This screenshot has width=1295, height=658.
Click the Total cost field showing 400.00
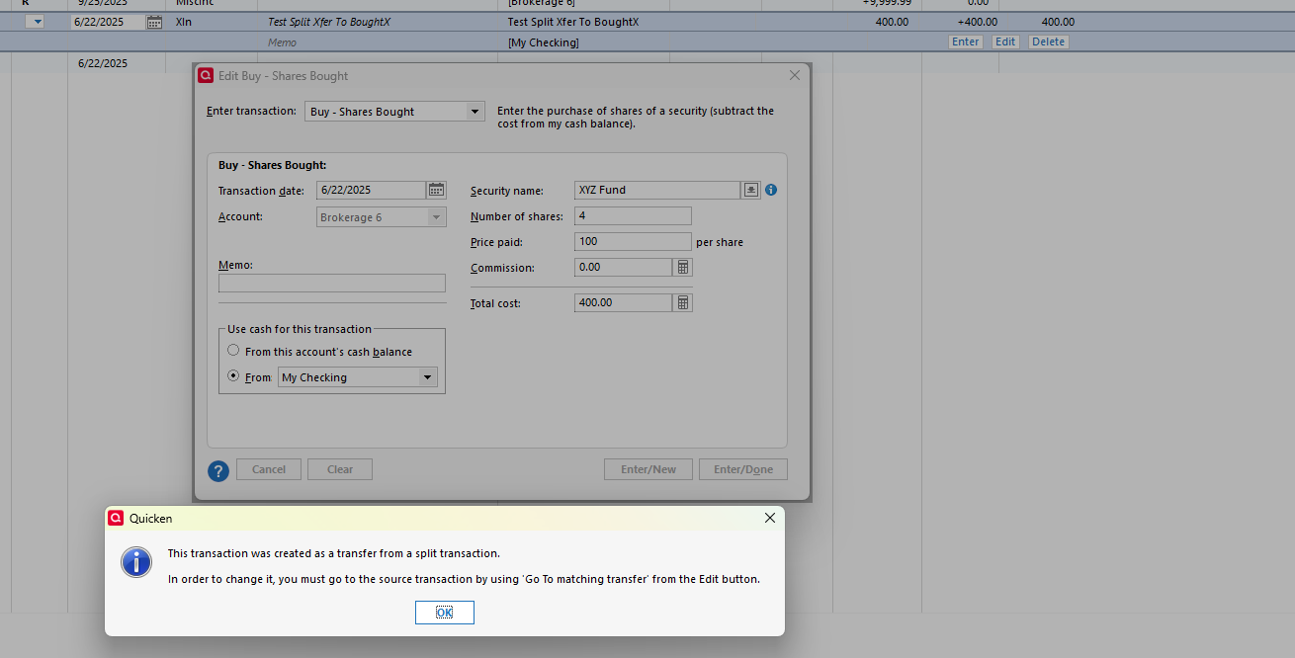(x=623, y=302)
